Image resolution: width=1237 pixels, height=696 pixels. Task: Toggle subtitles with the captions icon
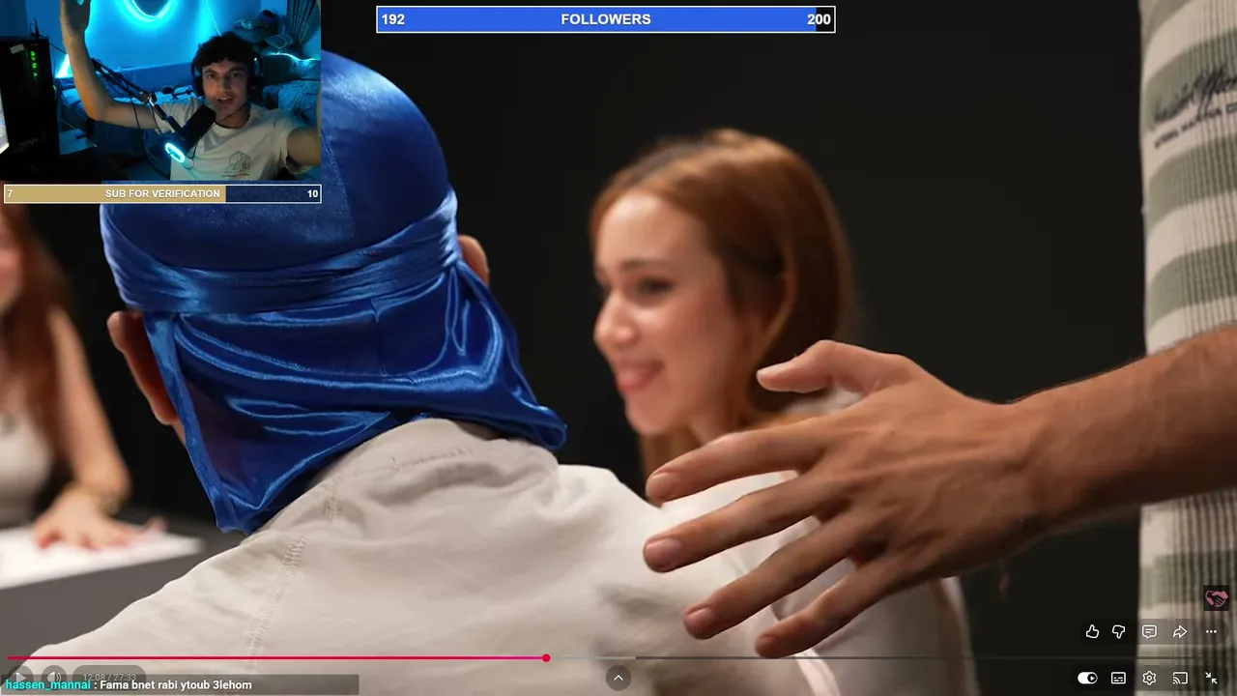[1118, 679]
